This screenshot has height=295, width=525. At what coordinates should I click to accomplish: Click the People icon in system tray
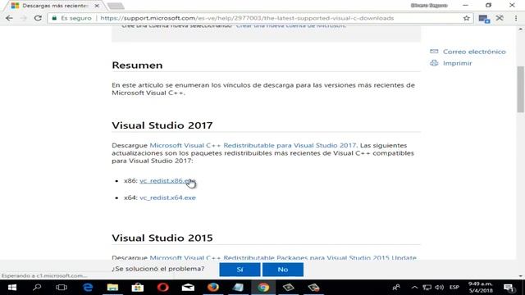tap(396, 288)
